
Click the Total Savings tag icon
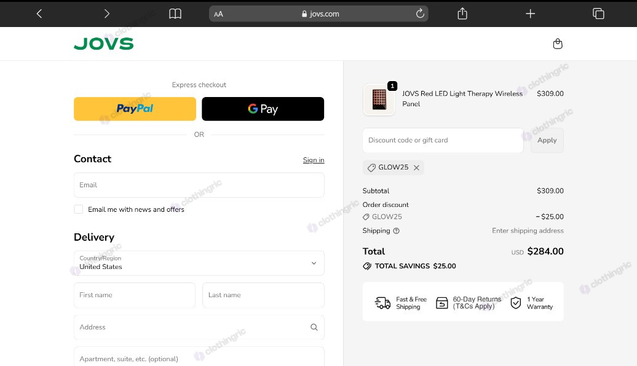[x=367, y=266]
